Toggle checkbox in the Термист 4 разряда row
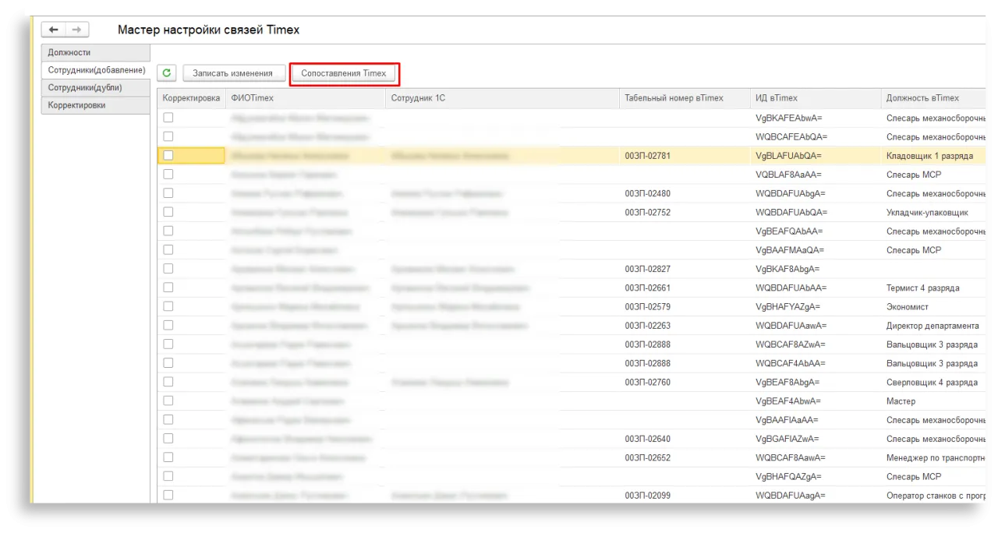 click(x=168, y=288)
